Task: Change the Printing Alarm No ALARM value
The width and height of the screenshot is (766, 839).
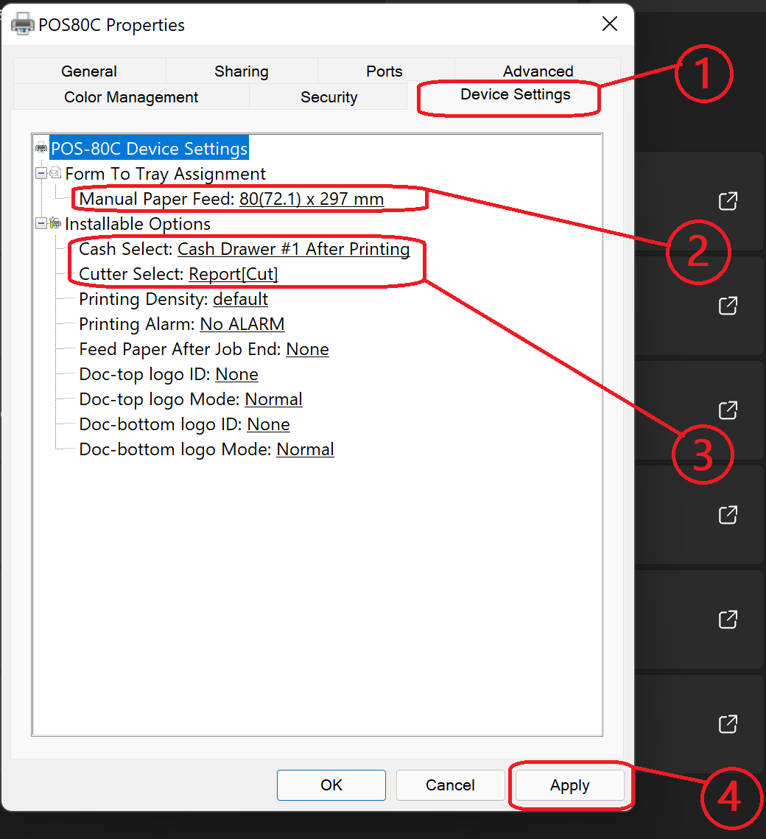Action: click(x=242, y=323)
